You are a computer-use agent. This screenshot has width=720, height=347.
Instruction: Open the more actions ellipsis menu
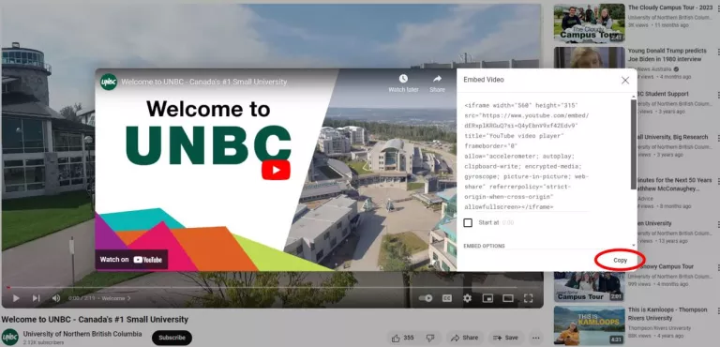tap(535, 338)
